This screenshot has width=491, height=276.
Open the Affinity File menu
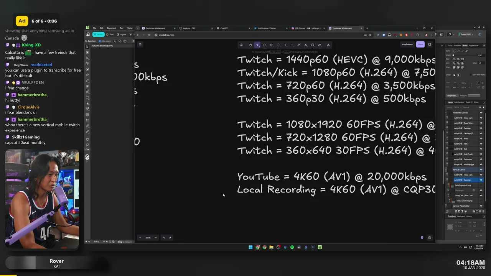click(94, 28)
